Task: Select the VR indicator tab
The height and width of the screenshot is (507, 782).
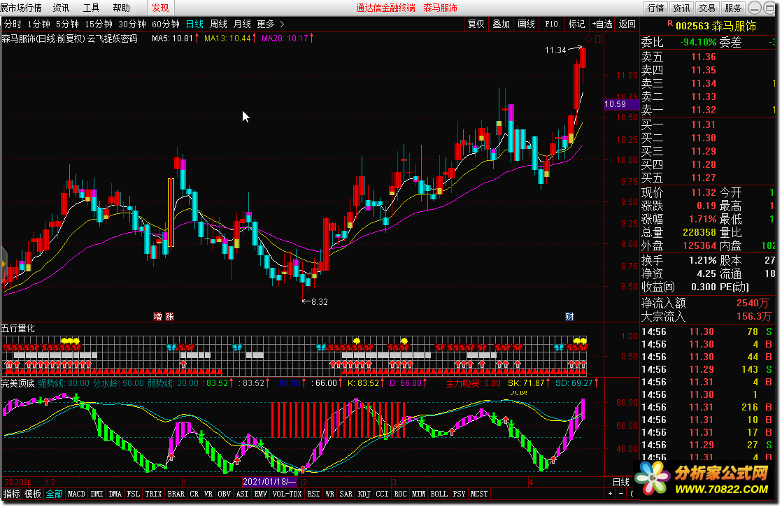Action: 208,494
